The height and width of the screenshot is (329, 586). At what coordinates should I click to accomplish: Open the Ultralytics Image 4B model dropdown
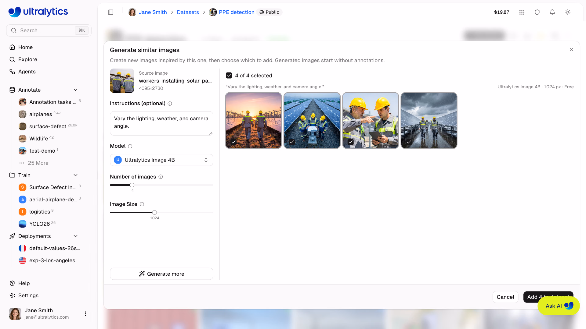point(161,160)
